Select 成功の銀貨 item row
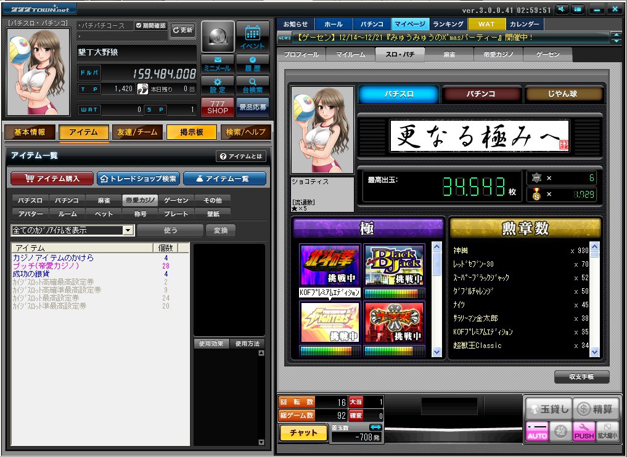The image size is (627, 457). 100,274
